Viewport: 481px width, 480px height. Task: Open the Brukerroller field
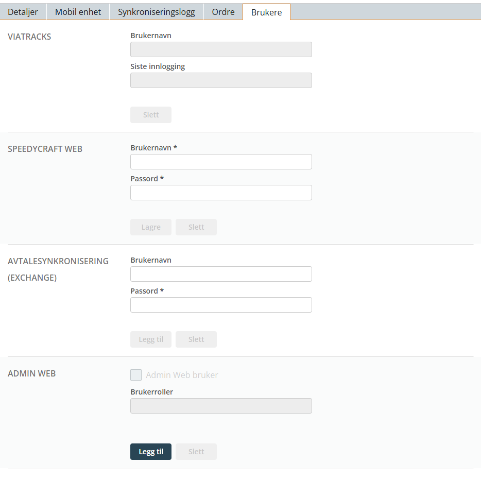coord(221,406)
